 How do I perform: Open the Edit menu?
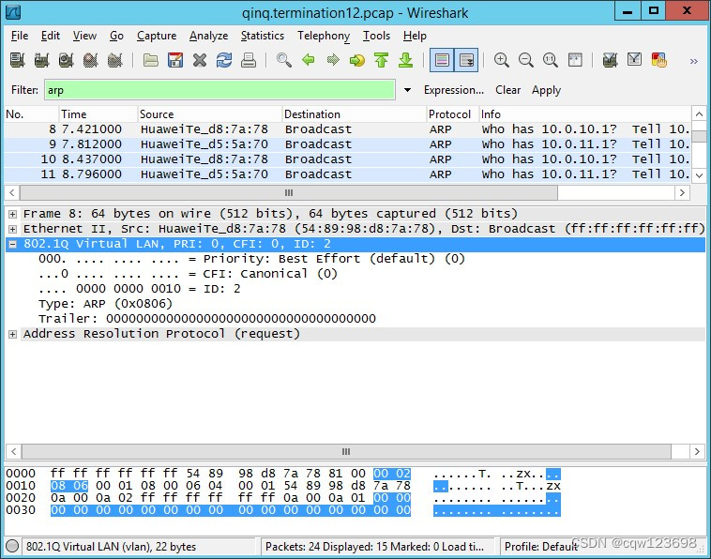51,36
